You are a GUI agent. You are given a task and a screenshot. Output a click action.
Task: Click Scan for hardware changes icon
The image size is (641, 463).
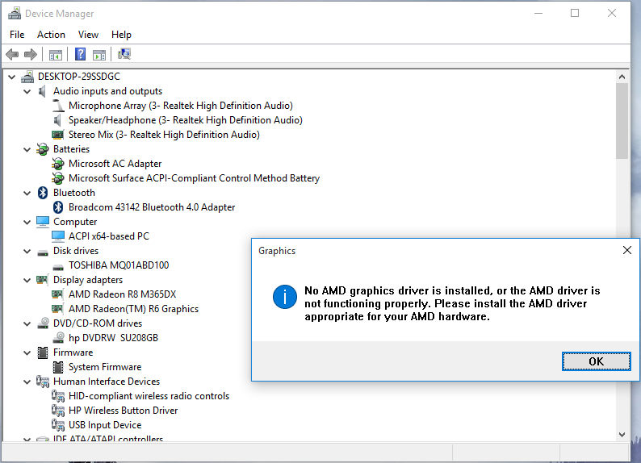(x=124, y=54)
